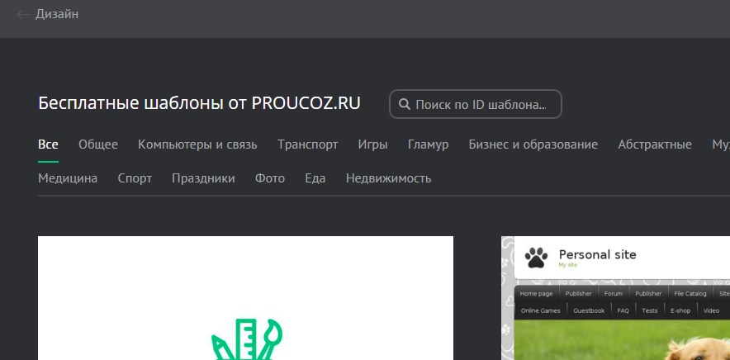
Task: Click FAQ in the preview menu
Action: 623,310
